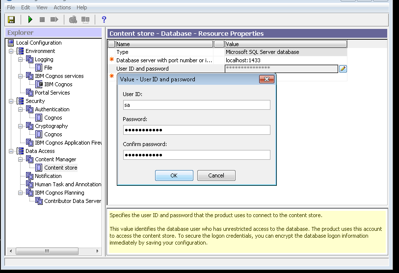The width and height of the screenshot is (399, 273).
Task: Open the File menu
Action: click(11, 7)
